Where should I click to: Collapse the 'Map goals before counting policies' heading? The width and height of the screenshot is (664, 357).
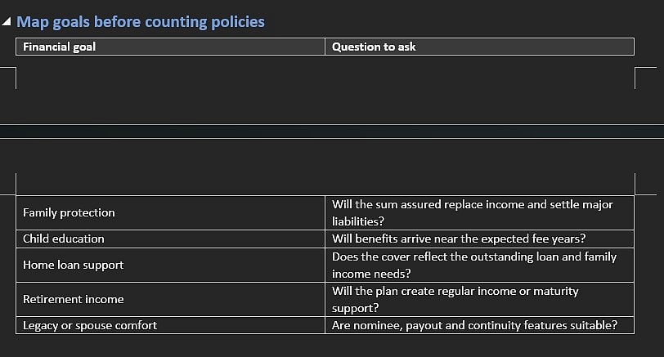pyautogui.click(x=7, y=21)
